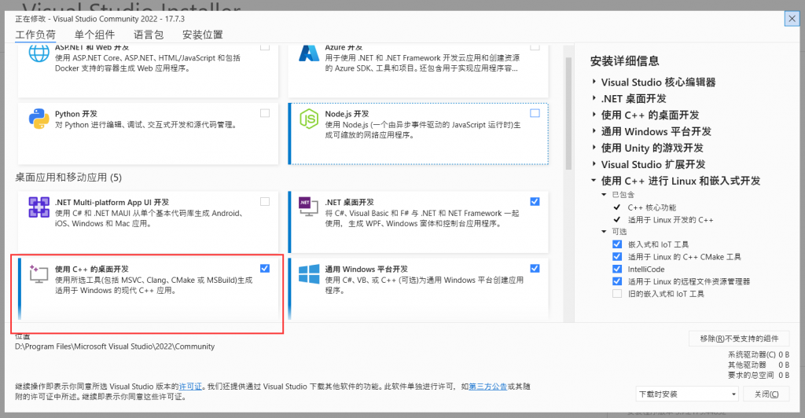Click the Universal Windows Platform logo icon

(x=309, y=274)
